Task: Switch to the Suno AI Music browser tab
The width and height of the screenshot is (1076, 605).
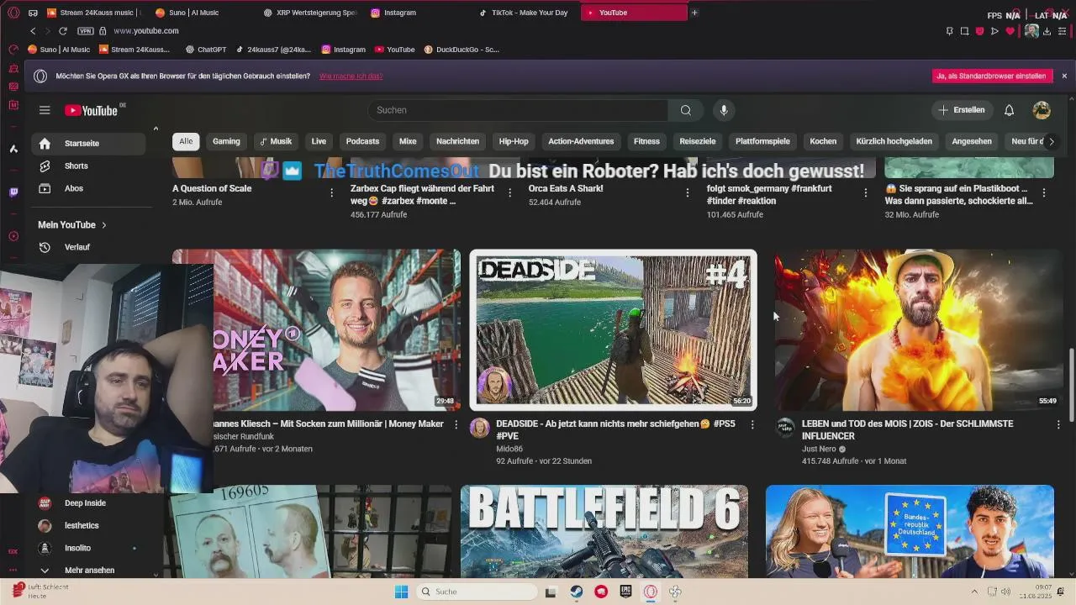Action: [x=193, y=13]
